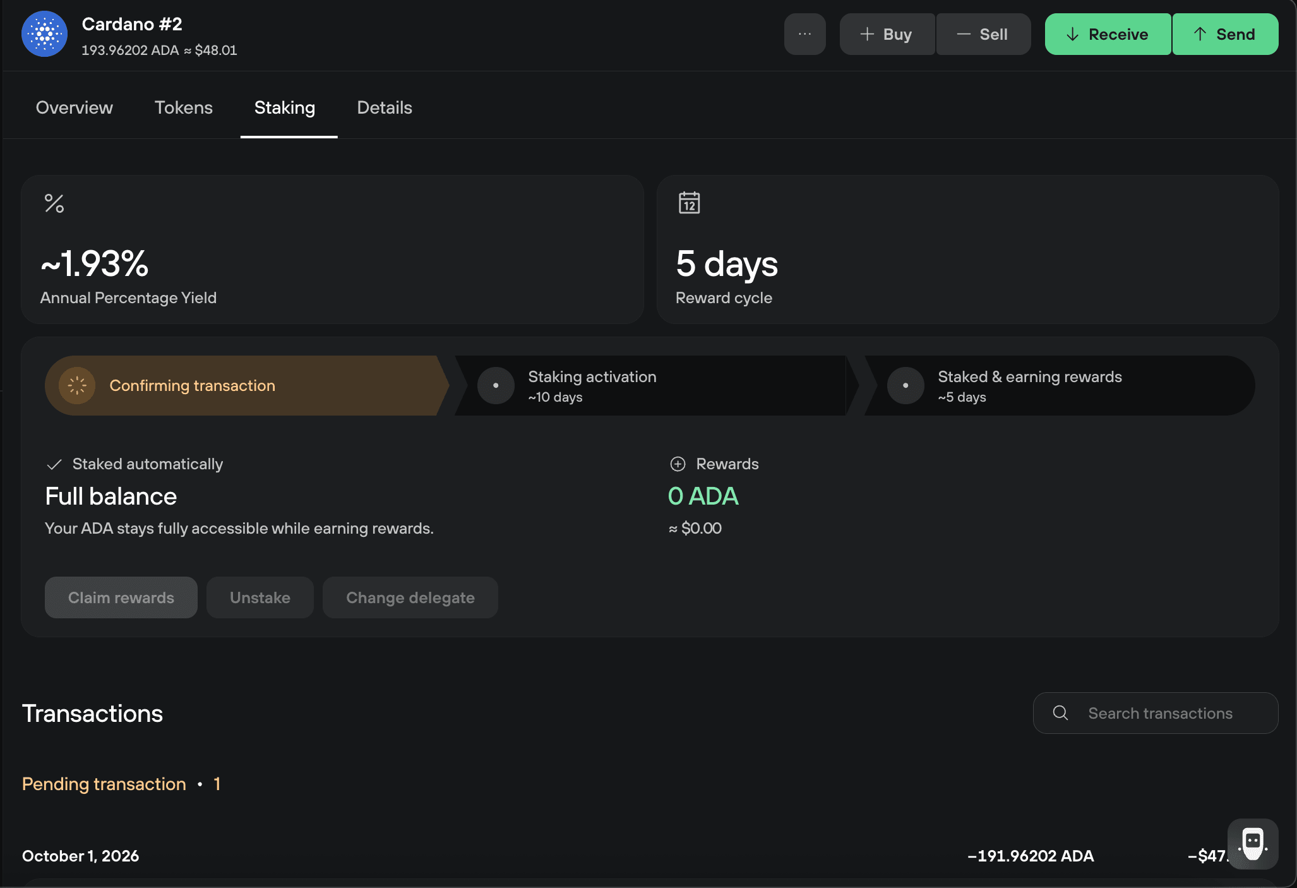Click the dot icon beside Staked & earning rewards
Image resolution: width=1297 pixels, height=888 pixels.
906,385
